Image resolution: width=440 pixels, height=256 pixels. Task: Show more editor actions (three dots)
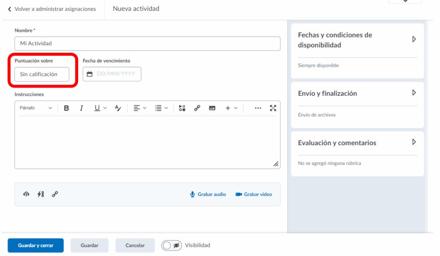click(258, 108)
